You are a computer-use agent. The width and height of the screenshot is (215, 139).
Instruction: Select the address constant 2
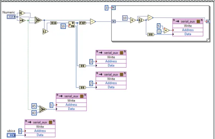click(91, 83)
